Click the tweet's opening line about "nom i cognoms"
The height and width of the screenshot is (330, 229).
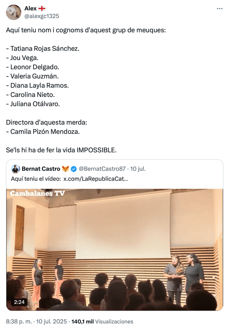86,30
